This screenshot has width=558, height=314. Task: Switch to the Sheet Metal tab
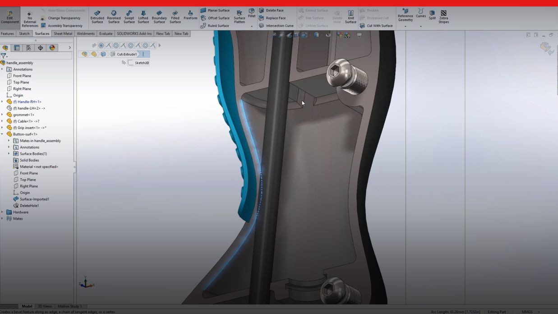tap(63, 34)
